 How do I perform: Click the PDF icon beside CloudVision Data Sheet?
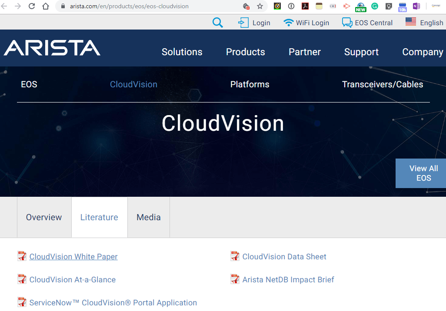coord(235,256)
